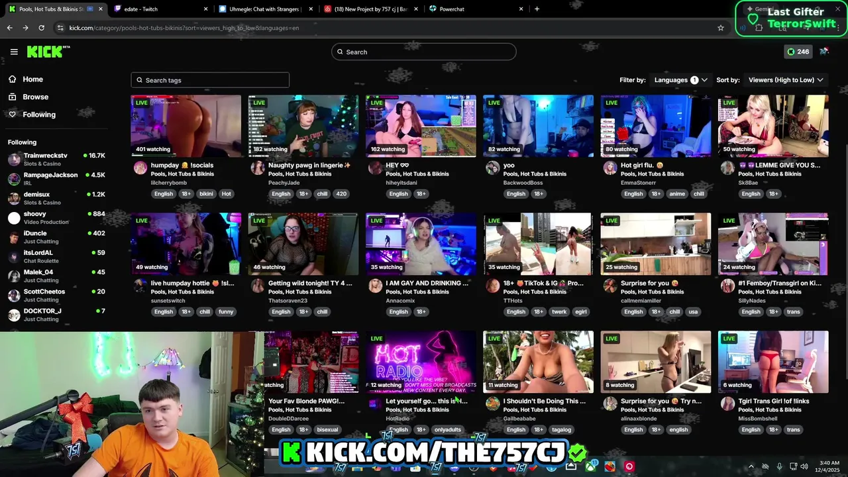Open a new browser tab

pos(537,9)
